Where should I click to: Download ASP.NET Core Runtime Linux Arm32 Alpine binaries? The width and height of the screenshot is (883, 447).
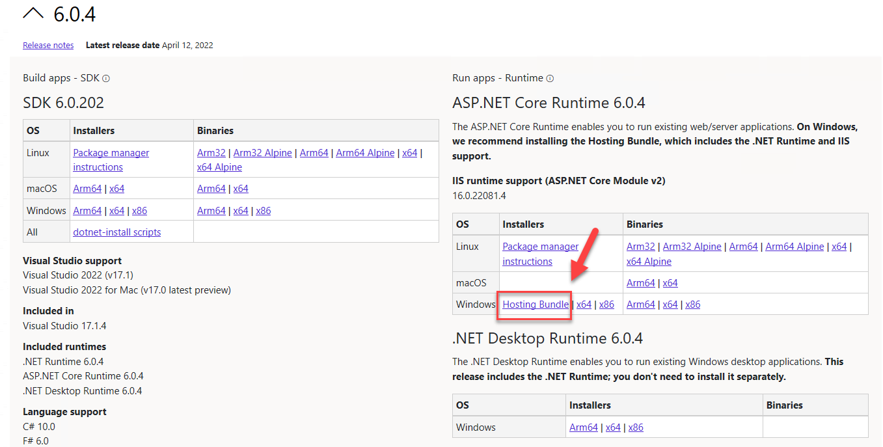(692, 247)
